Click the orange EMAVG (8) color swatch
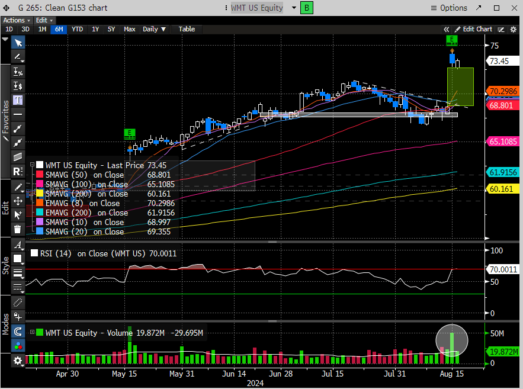 tap(40, 203)
